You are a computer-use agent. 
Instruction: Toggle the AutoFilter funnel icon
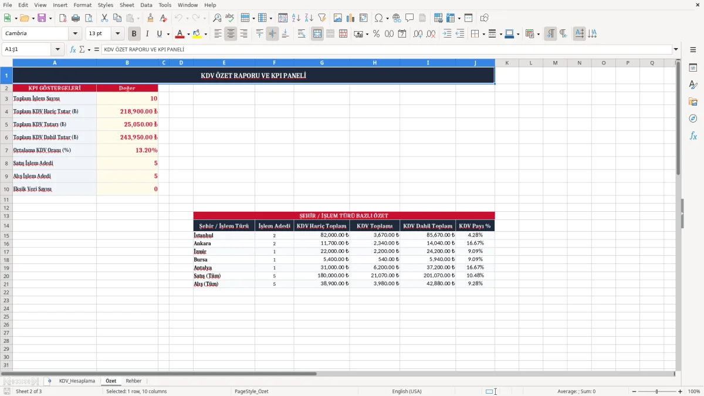pyautogui.click(x=322, y=18)
